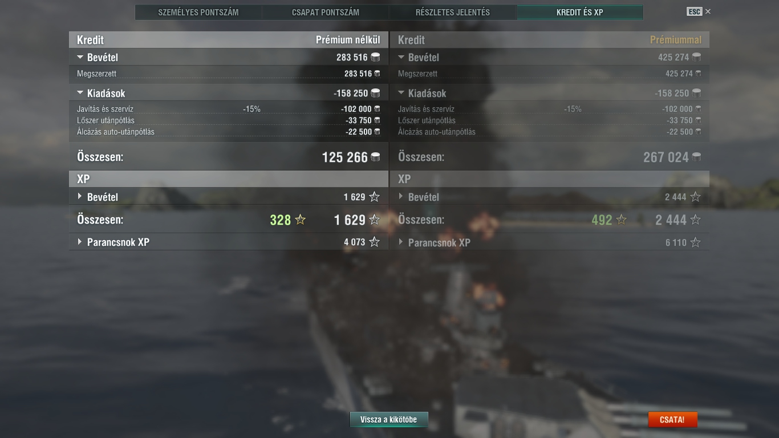Click the credits coin icon beside 125 266
This screenshot has width=779, height=438.
(x=376, y=157)
